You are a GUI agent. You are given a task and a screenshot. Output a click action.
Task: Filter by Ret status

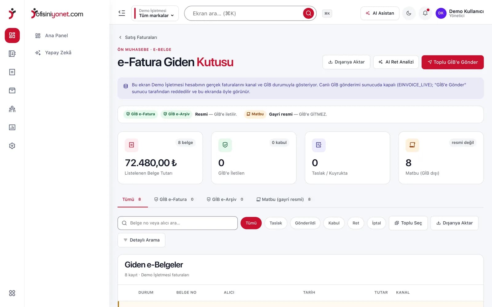pyautogui.click(x=356, y=223)
